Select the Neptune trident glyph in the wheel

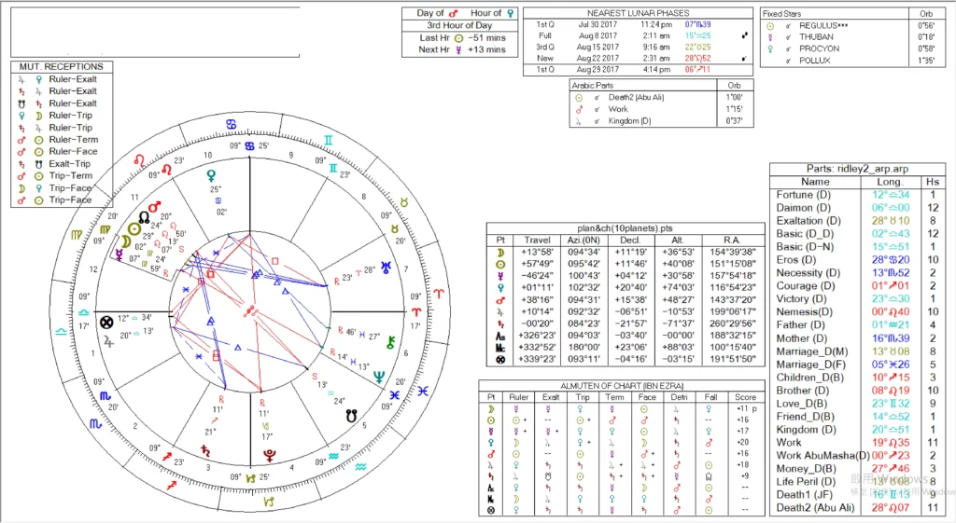(379, 377)
